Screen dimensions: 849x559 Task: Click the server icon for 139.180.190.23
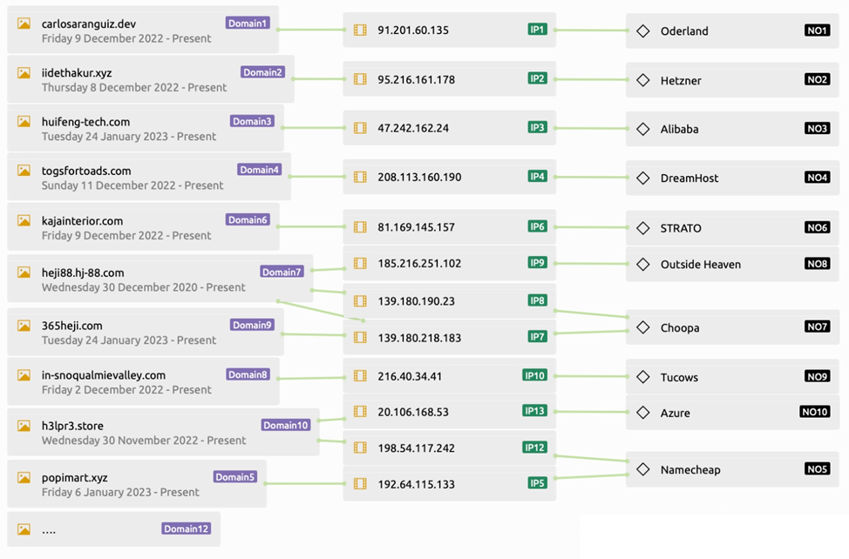tap(360, 301)
